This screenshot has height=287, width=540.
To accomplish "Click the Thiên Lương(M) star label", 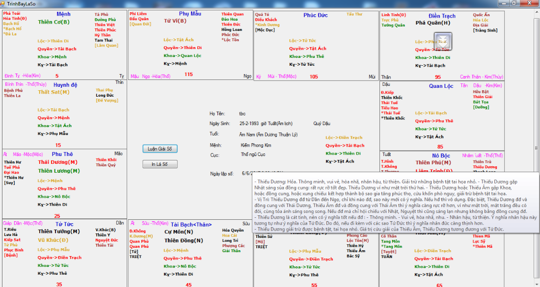I will coord(58,171).
